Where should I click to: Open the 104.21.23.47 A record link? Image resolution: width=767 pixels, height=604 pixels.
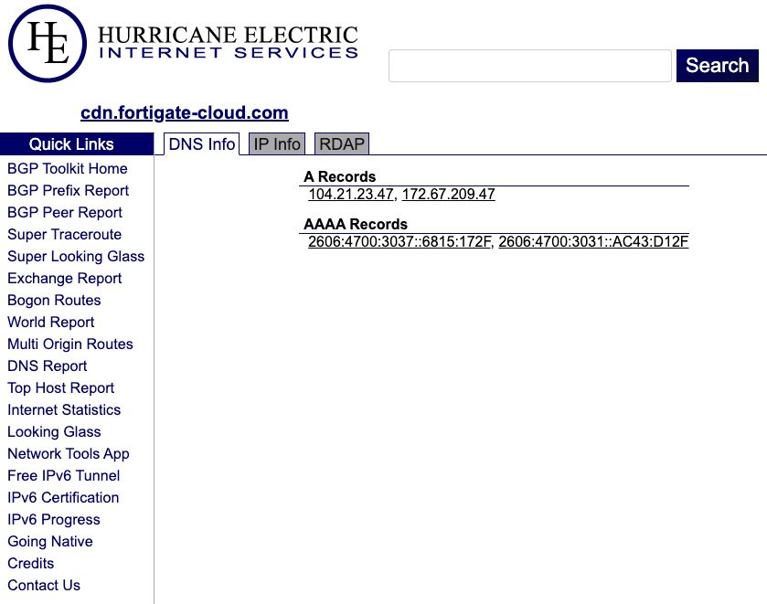click(x=351, y=194)
